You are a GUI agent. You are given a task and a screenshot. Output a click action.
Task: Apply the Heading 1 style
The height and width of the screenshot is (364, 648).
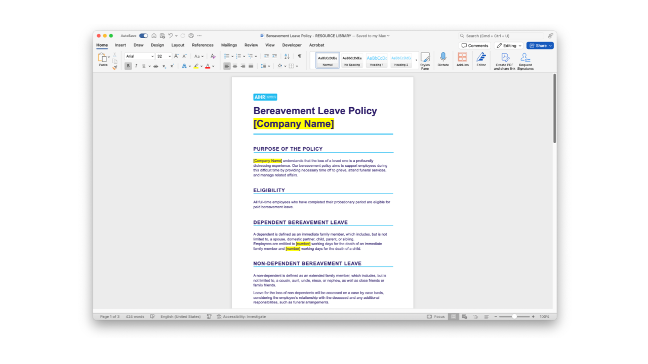pyautogui.click(x=377, y=60)
